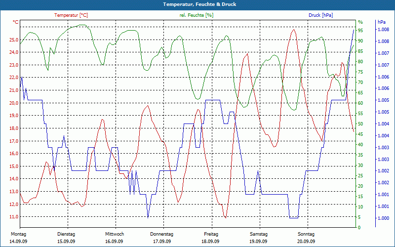Click the green '65' humidity axis value
This screenshot has height=247, width=395.
coord(360,93)
